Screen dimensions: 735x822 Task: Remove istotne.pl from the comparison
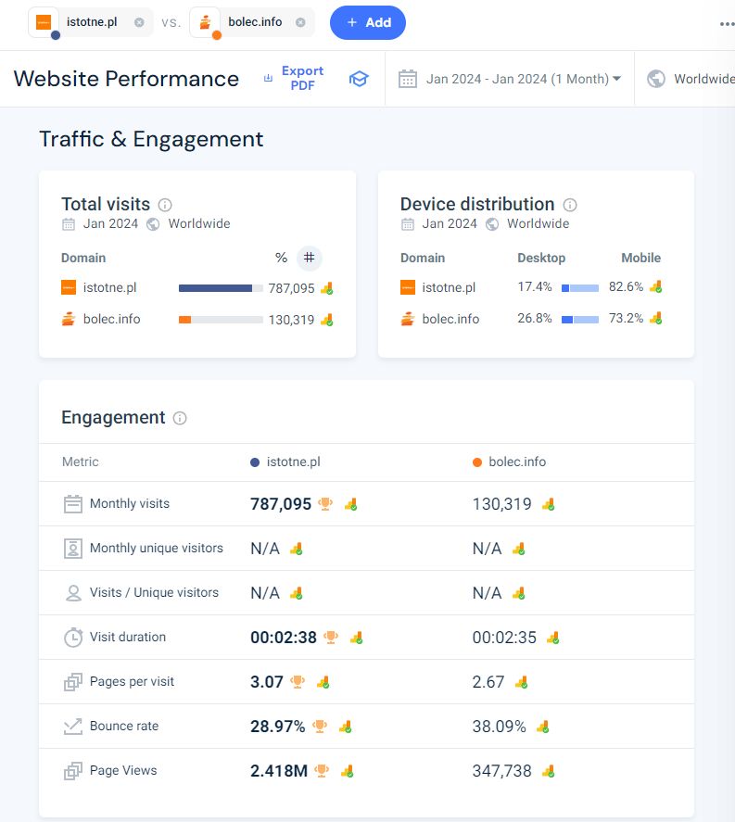coord(139,22)
